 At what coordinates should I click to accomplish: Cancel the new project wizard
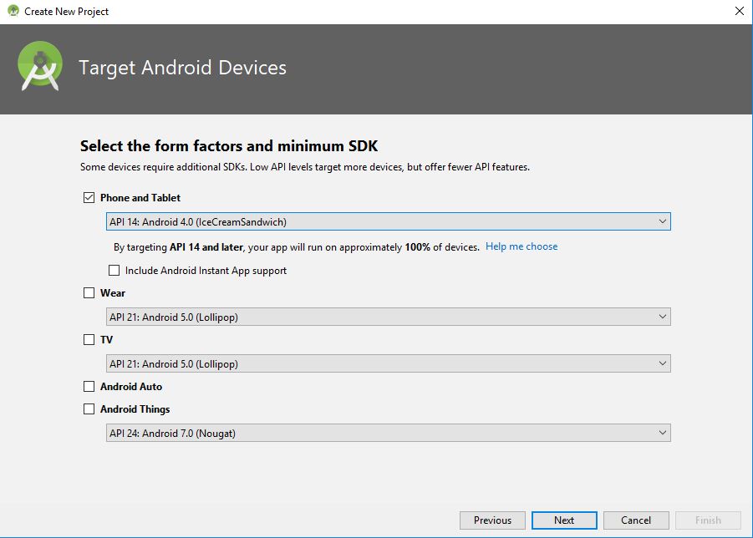(x=636, y=520)
